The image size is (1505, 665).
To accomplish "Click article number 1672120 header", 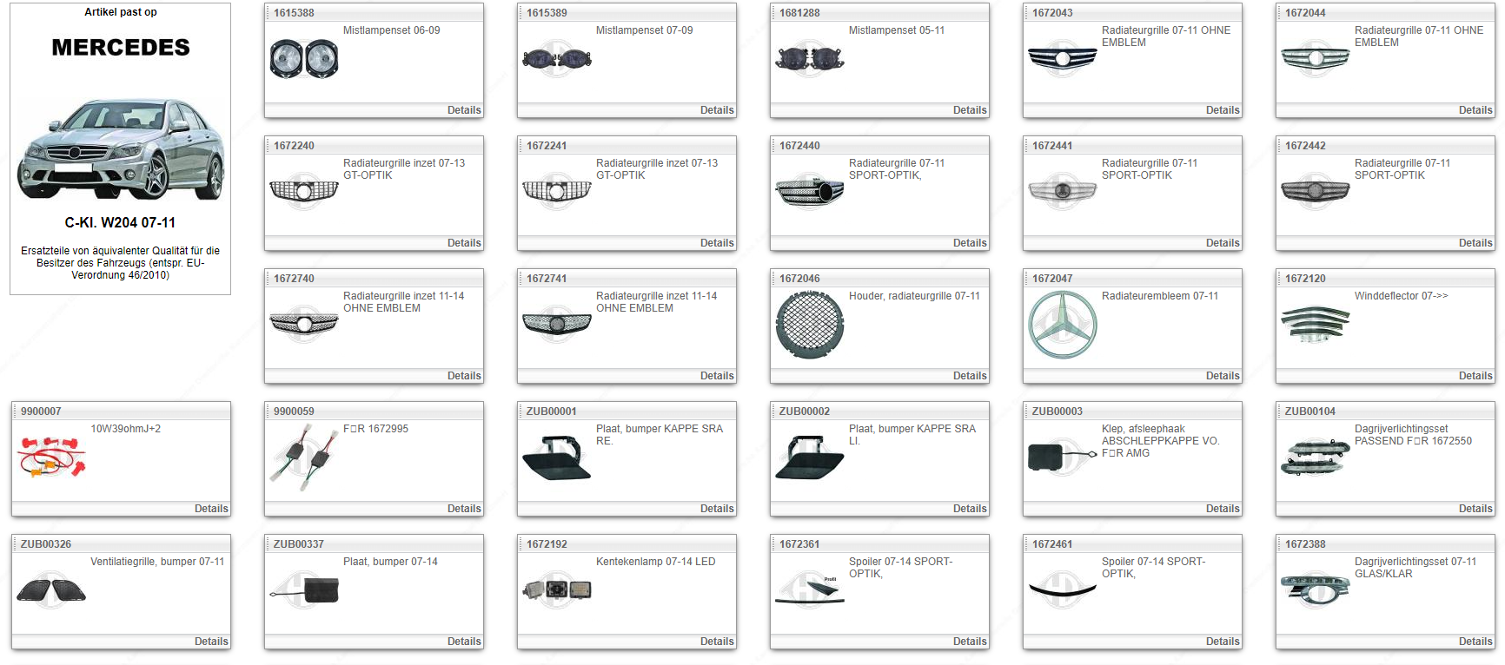I will [1305, 279].
